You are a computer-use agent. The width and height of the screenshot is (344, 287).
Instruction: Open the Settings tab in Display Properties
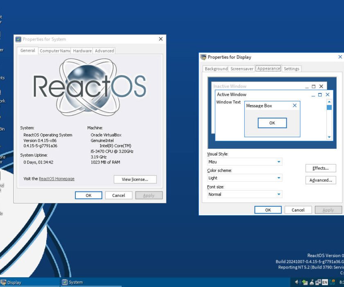coord(292,68)
